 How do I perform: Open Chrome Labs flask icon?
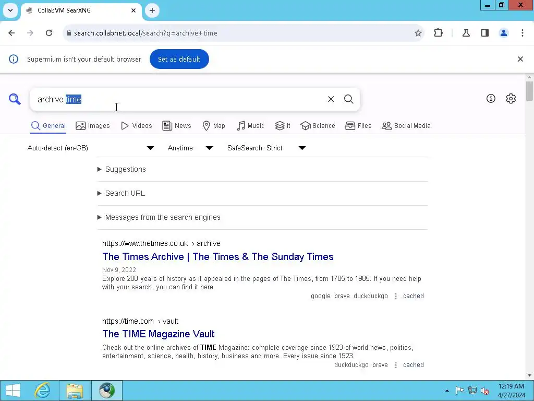[466, 33]
